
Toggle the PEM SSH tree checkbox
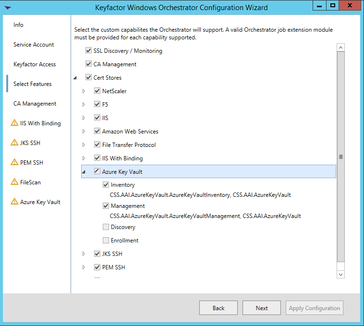point(97,267)
